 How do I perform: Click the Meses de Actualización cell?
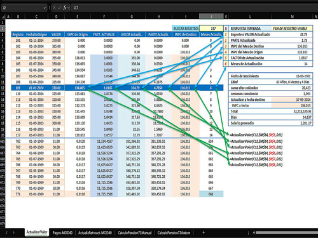[250, 64]
